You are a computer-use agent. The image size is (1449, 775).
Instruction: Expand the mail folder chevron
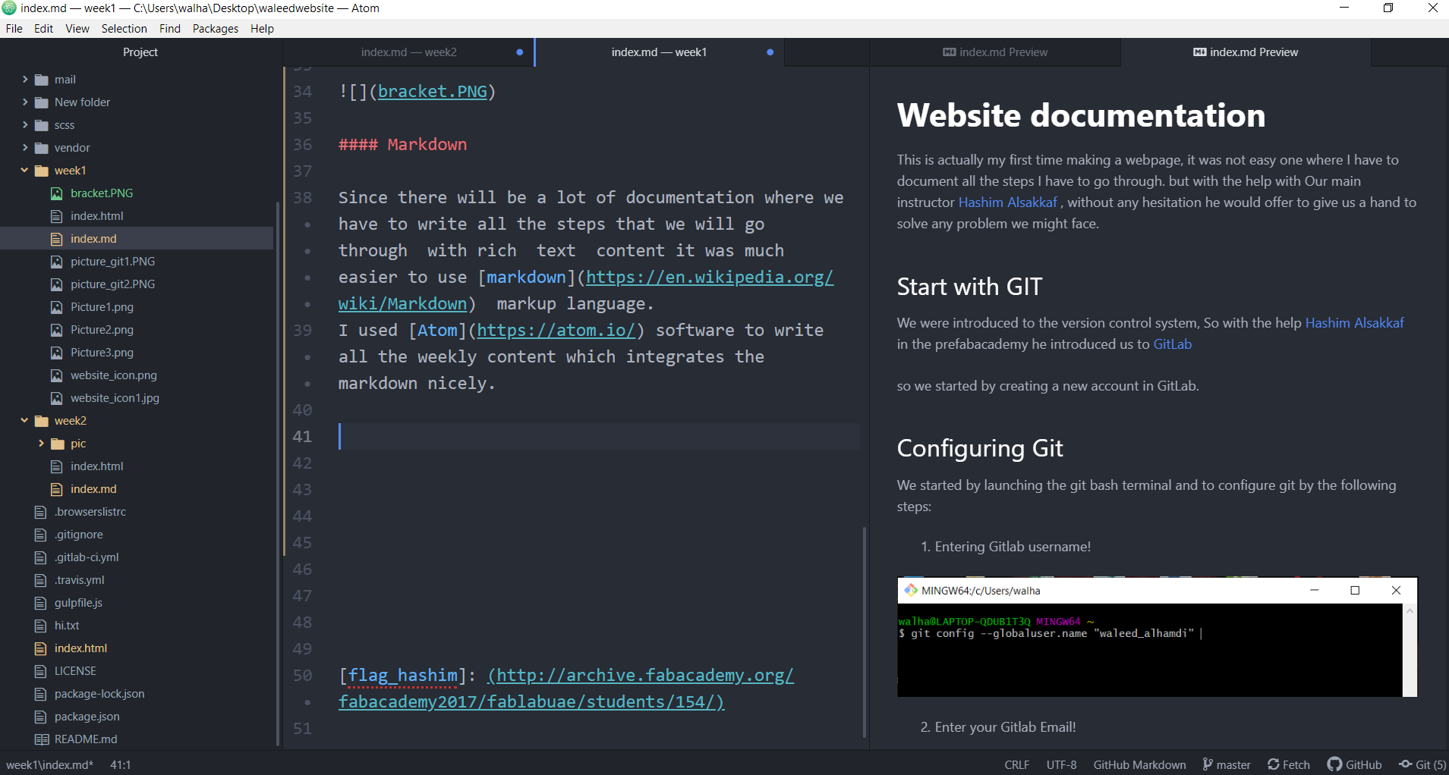click(25, 80)
